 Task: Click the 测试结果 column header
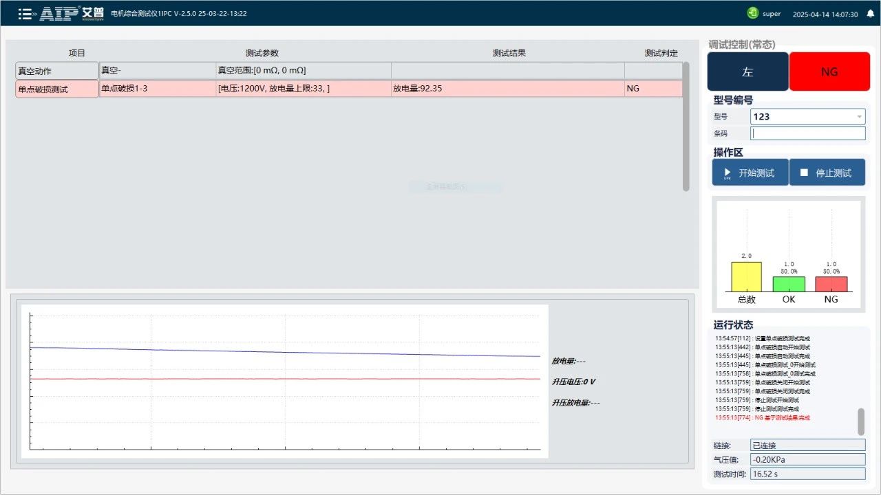pos(509,53)
